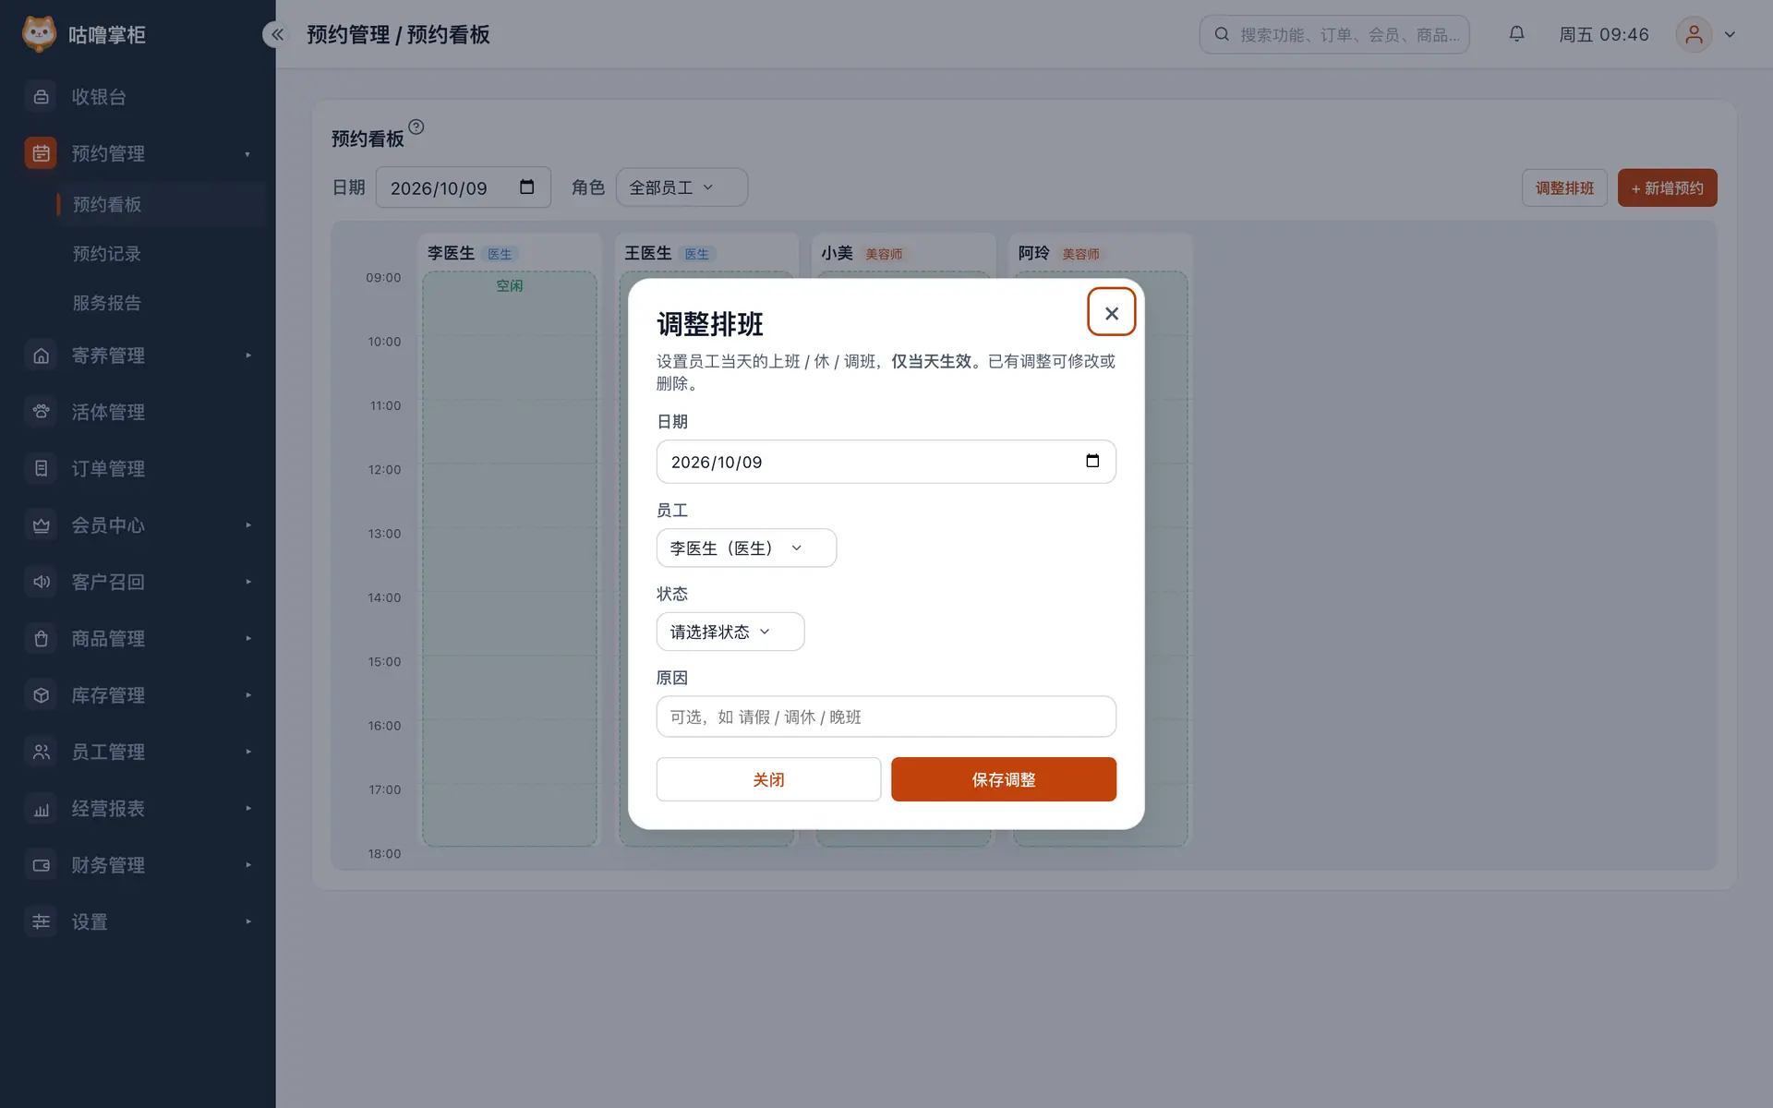
Task: Click the dialog 日期 field 2026/10/09
Action: (886, 462)
